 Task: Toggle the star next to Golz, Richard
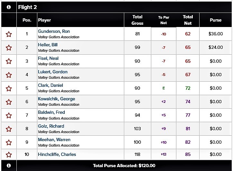(x=9, y=129)
